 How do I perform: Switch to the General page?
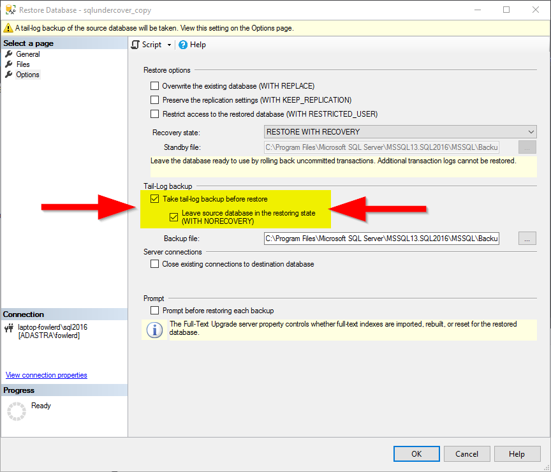click(x=27, y=54)
